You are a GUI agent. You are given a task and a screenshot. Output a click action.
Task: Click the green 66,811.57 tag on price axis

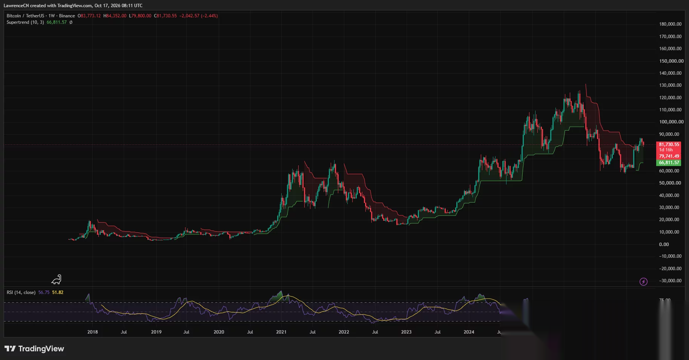pyautogui.click(x=669, y=163)
